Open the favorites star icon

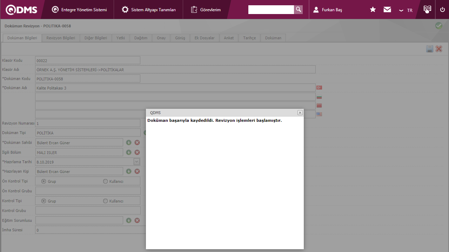click(x=373, y=10)
